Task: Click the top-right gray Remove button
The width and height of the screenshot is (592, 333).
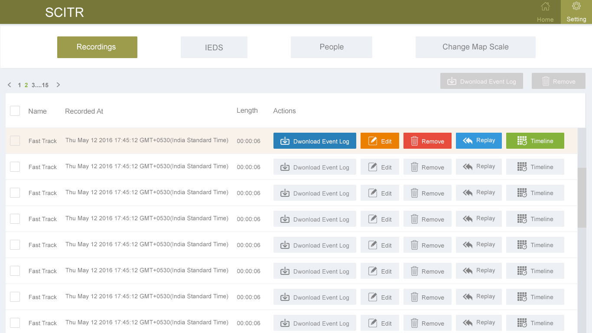Action: click(x=558, y=81)
